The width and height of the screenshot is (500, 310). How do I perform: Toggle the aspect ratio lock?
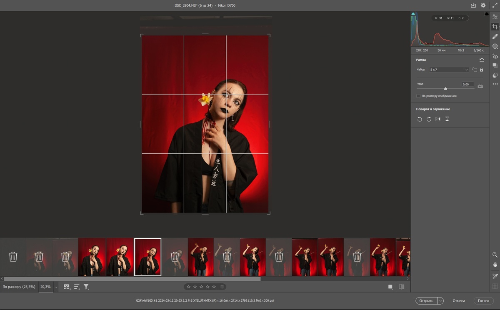[x=481, y=70]
